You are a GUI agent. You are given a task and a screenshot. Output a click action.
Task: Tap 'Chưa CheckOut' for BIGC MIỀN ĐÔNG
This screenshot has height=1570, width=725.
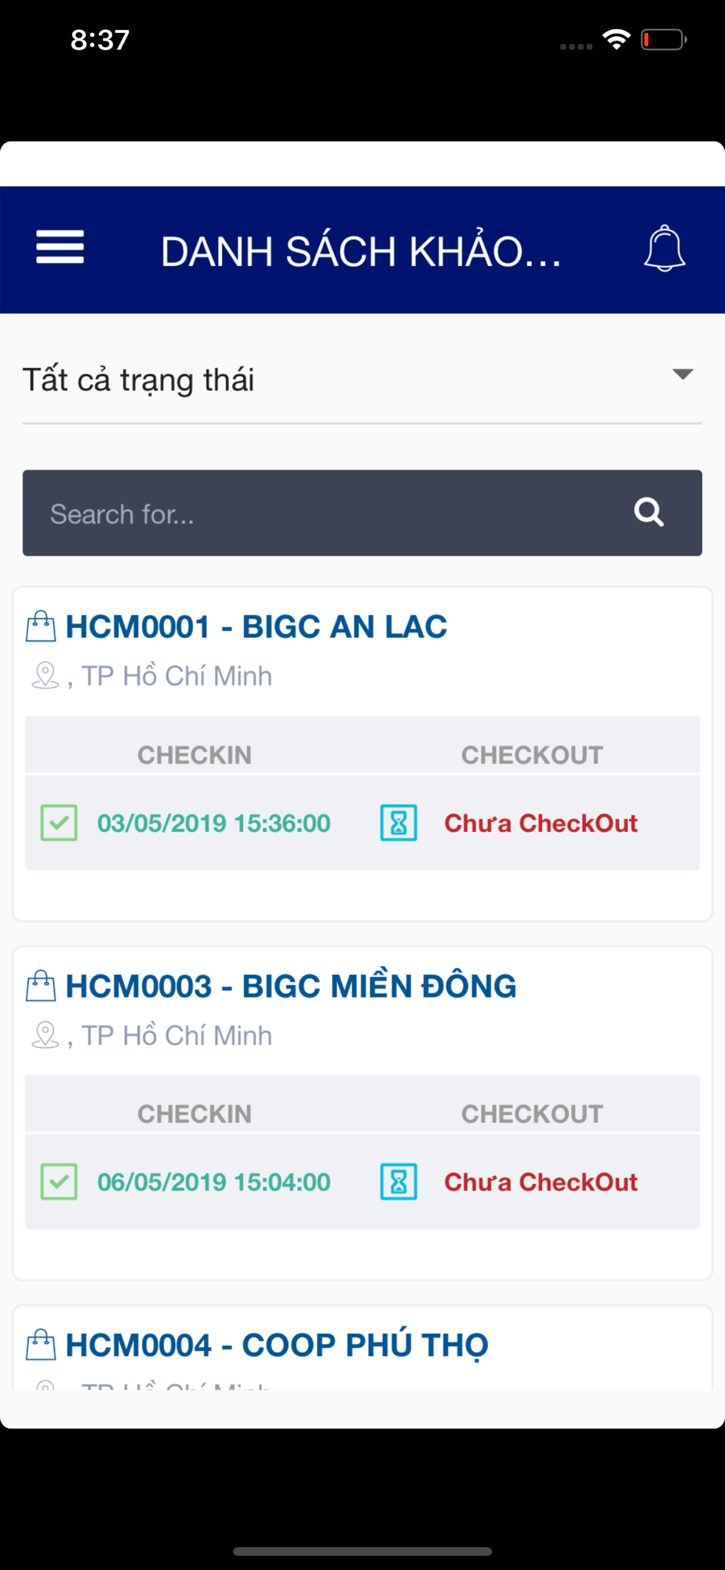541,1181
